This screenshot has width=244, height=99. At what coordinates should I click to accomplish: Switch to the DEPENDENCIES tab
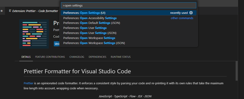(97, 57)
